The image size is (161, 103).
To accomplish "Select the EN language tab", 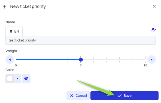I will [14, 31].
